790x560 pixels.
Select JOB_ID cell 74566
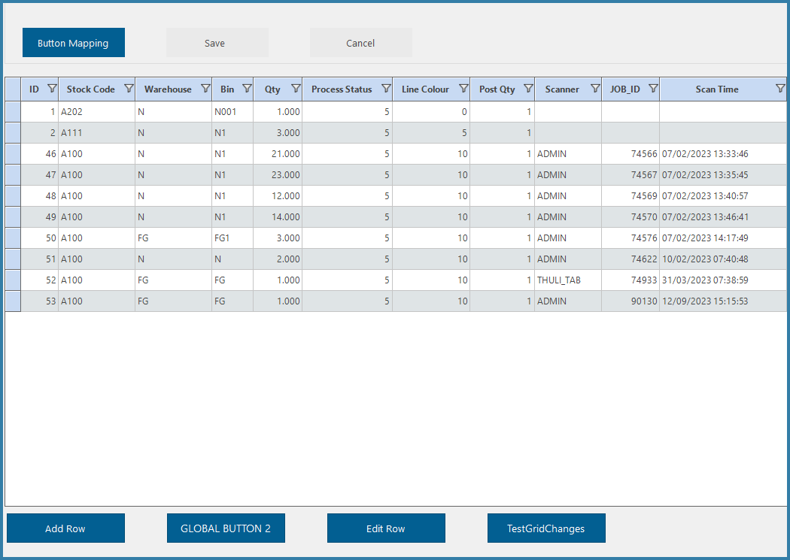[630, 154]
